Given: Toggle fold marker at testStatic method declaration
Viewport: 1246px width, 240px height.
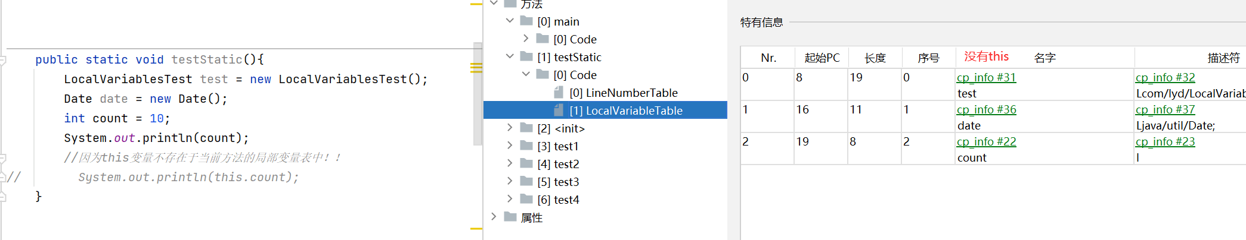Looking at the screenshot, I should (x=3, y=59).
